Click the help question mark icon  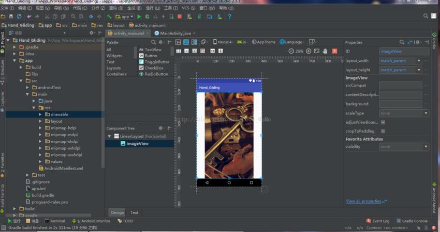click(x=229, y=16)
